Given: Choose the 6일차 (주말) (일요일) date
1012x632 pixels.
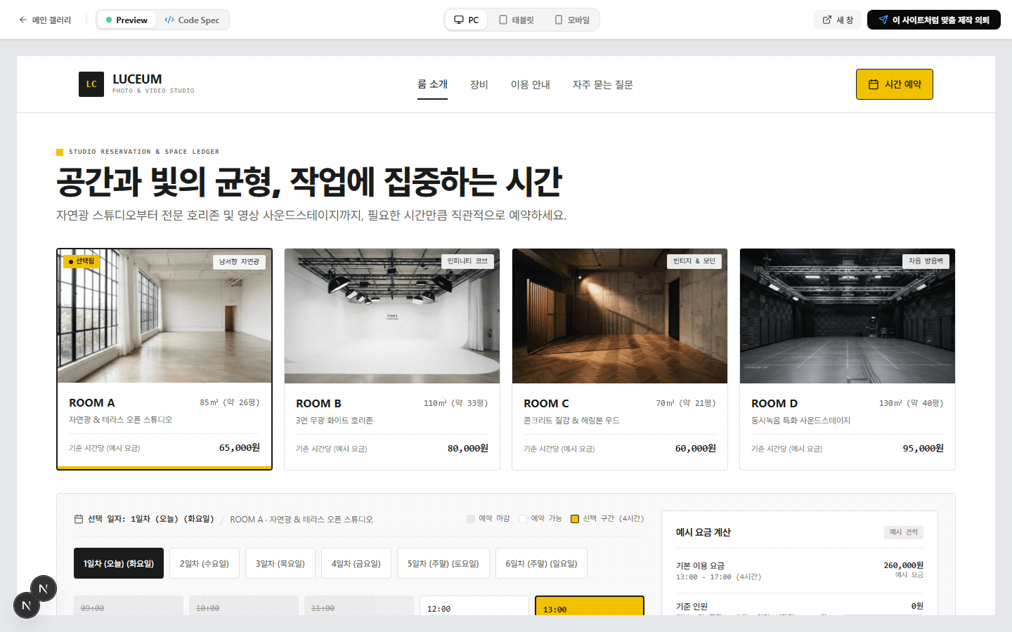Looking at the screenshot, I should point(541,563).
